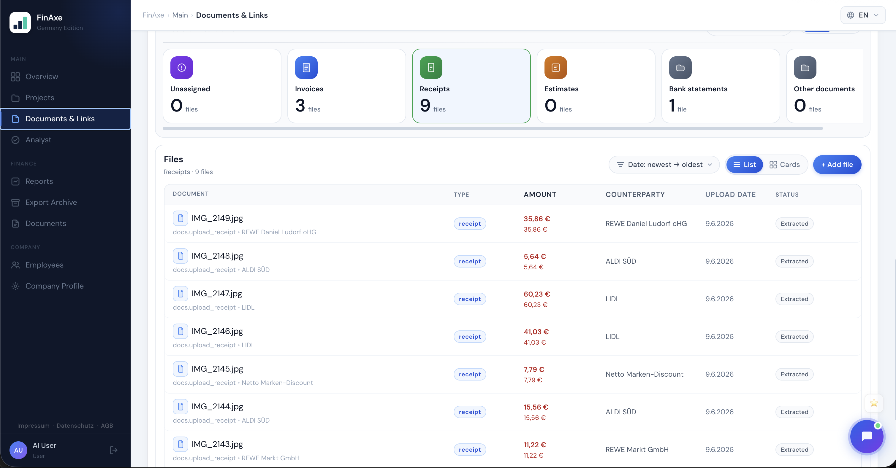Click the horizontal folder scrollbar
Image resolution: width=896 pixels, height=468 pixels.
tap(493, 128)
